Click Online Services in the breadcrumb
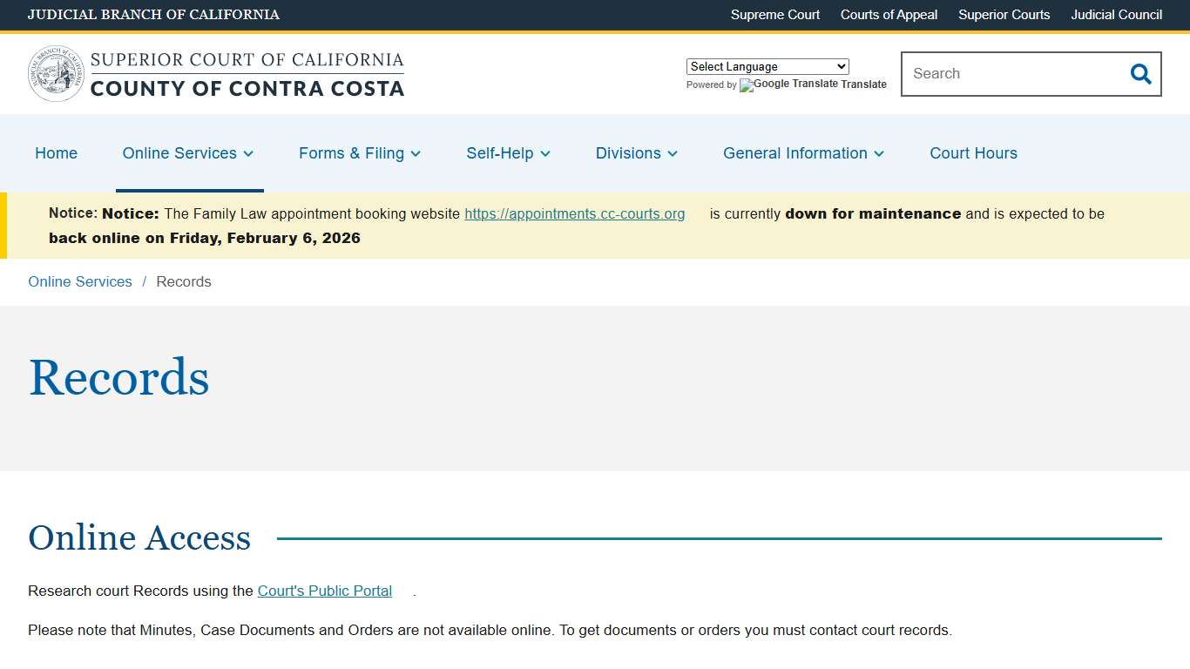 point(79,281)
